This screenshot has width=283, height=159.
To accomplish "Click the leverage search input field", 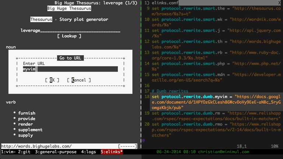I will pyautogui.click(x=70, y=31).
